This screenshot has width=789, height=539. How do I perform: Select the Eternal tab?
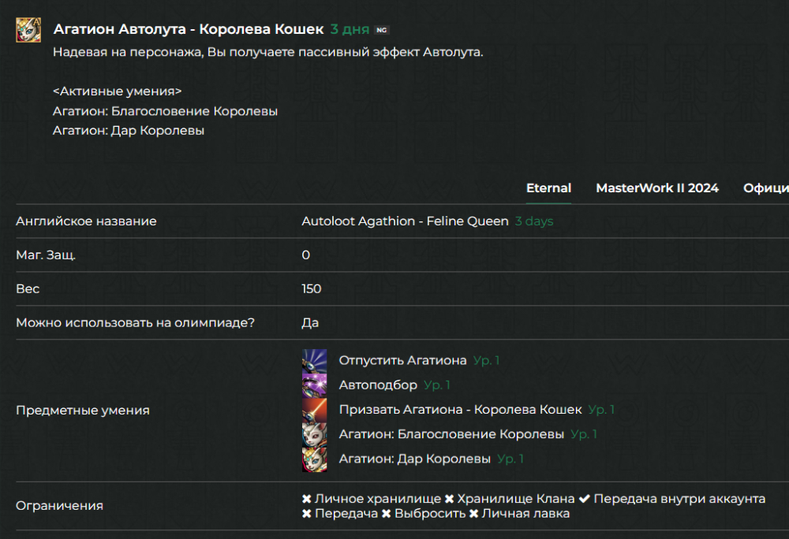click(548, 188)
